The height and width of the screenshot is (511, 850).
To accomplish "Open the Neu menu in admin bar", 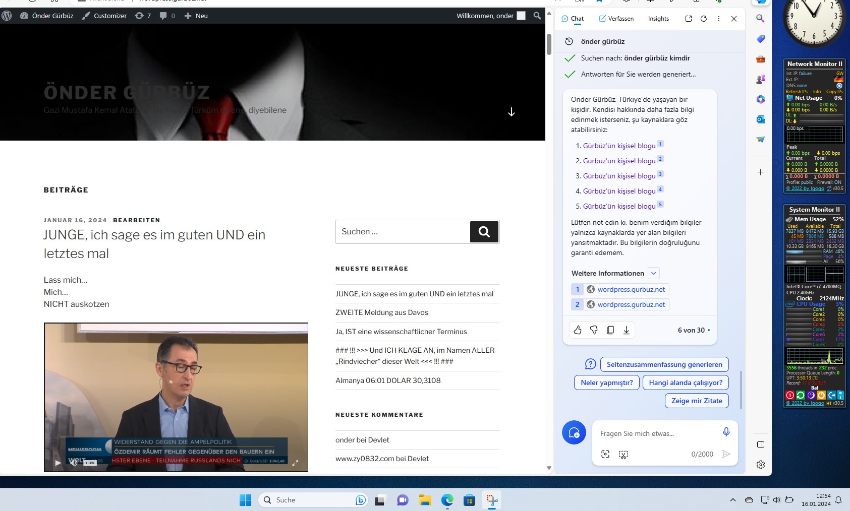I will coord(196,16).
